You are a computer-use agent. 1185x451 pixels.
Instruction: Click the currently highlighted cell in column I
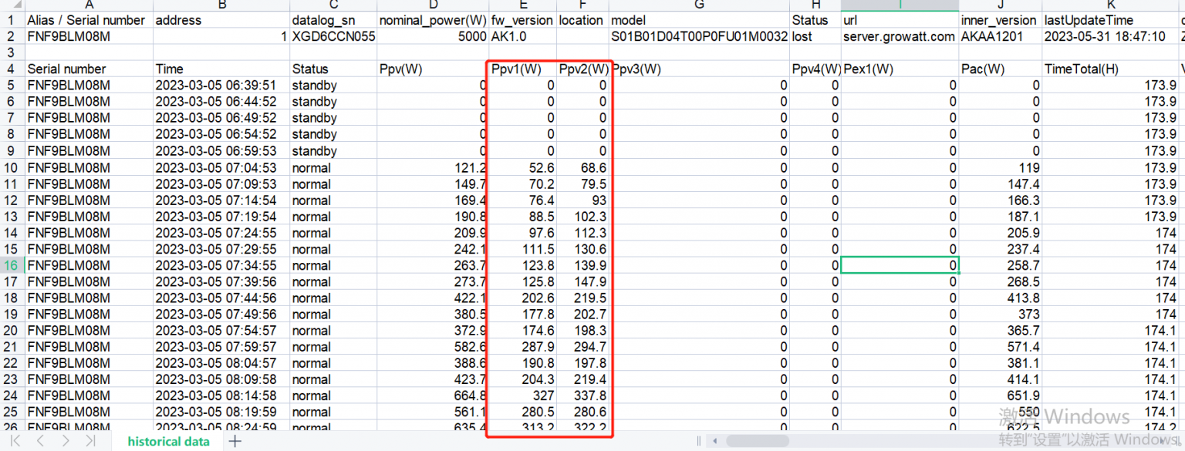pyautogui.click(x=900, y=264)
